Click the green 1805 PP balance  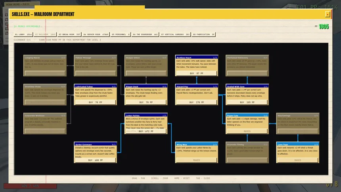[x=324, y=27]
